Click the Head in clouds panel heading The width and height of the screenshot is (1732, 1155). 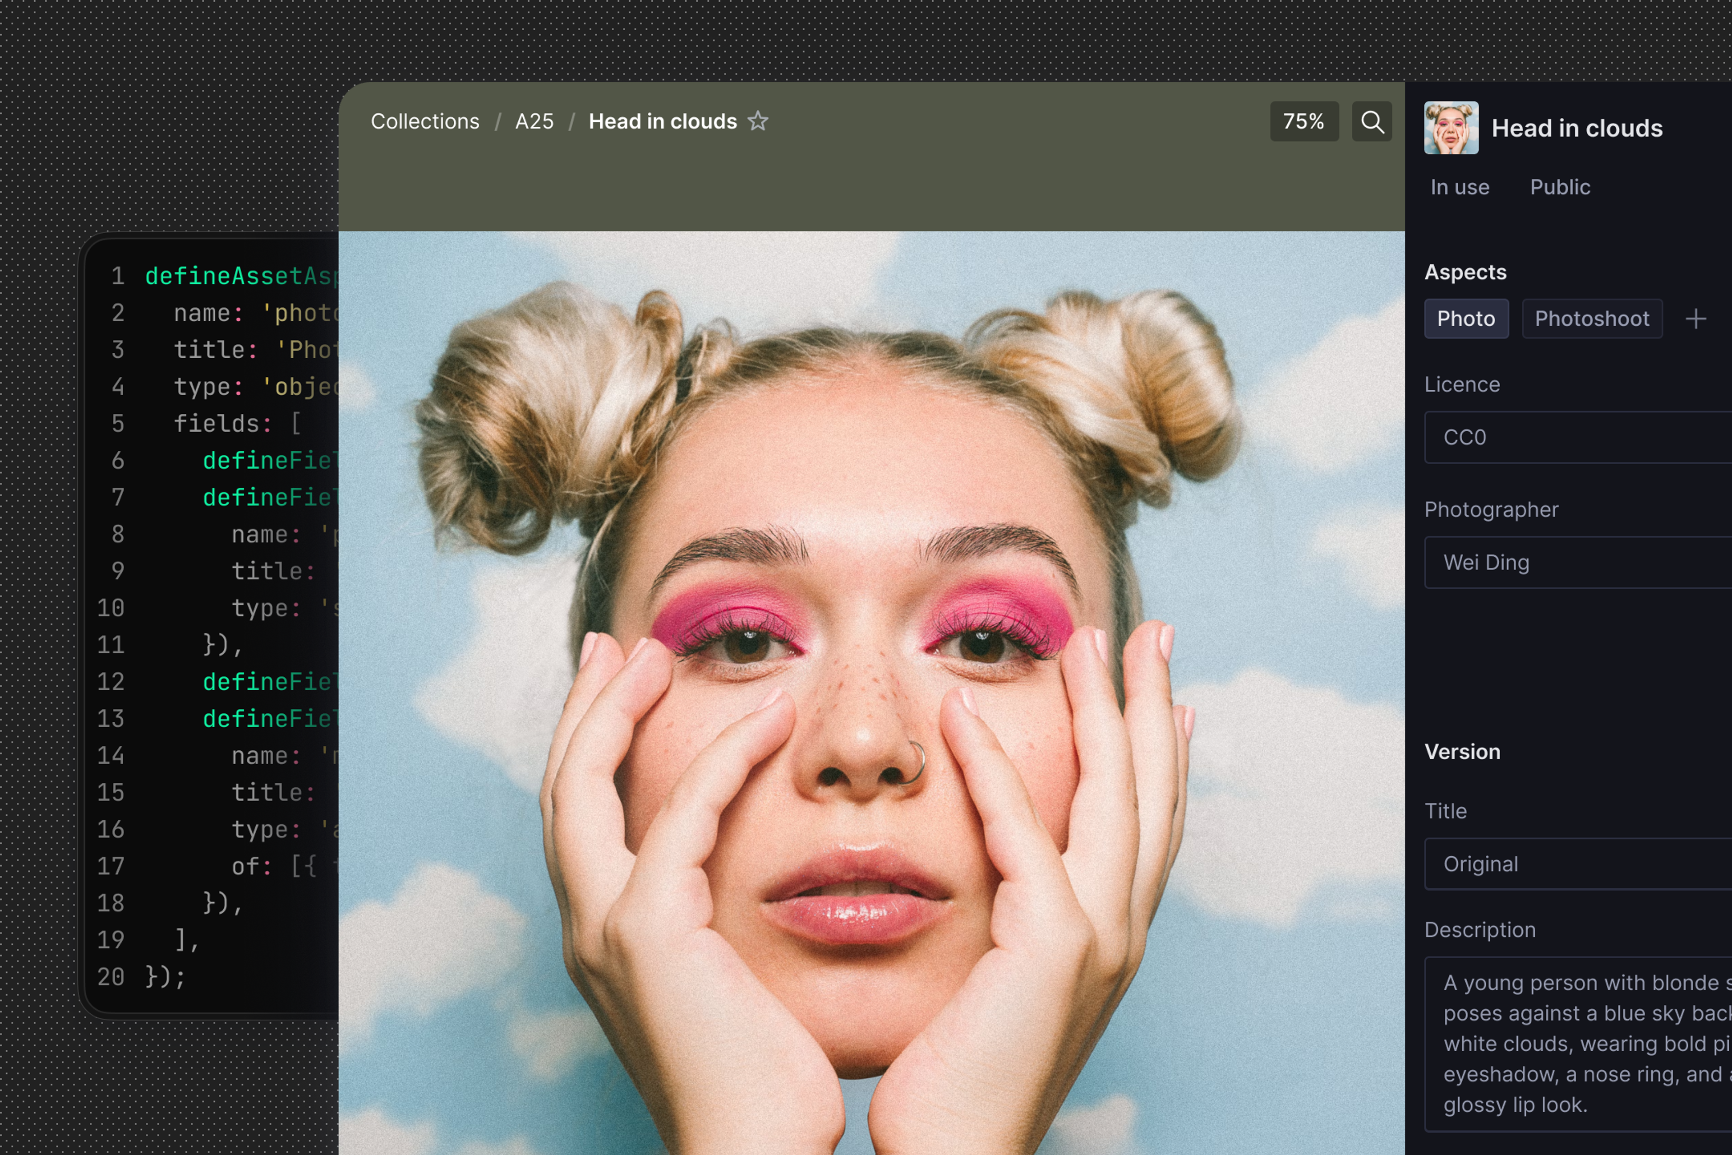coord(1577,129)
